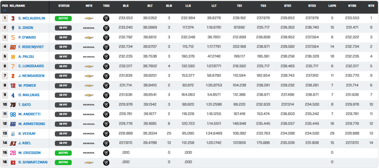Click the Firestone tire icon in McLaughlin's row
The height and width of the screenshot is (168, 379).
pos(106,19)
